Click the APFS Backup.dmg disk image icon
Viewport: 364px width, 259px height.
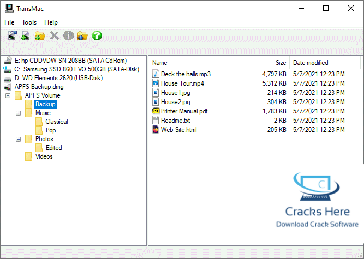point(8,87)
